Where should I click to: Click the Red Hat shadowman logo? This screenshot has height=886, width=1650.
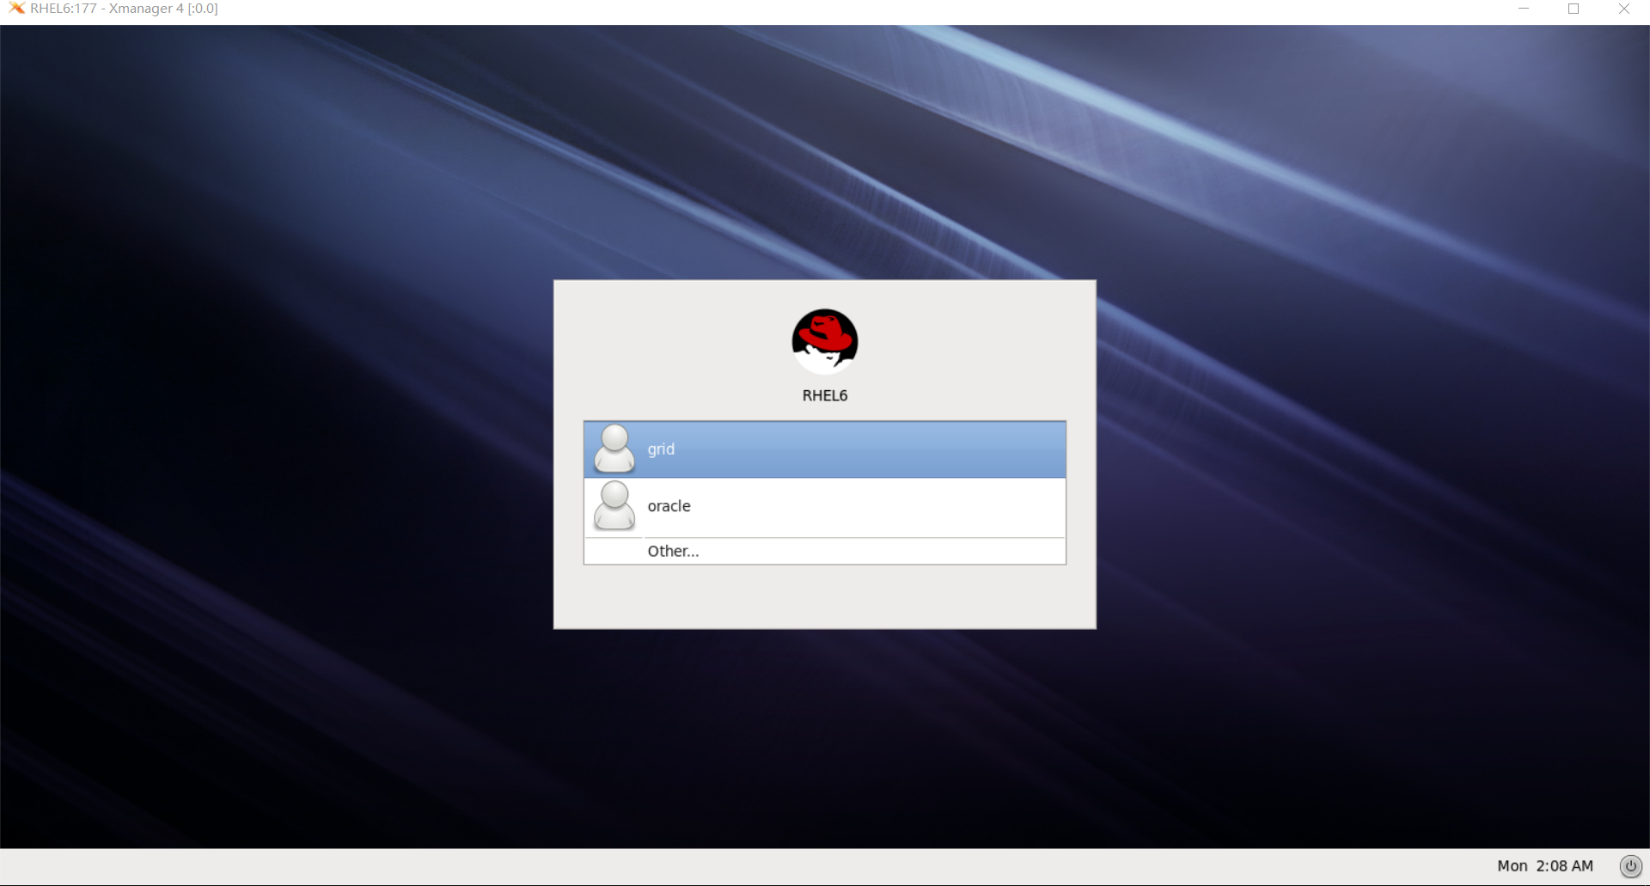[x=825, y=341]
